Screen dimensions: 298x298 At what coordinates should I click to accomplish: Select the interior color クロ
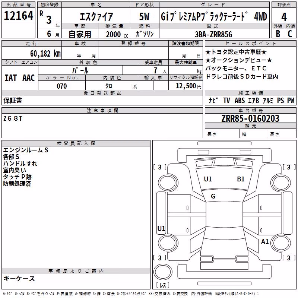(x=109, y=86)
